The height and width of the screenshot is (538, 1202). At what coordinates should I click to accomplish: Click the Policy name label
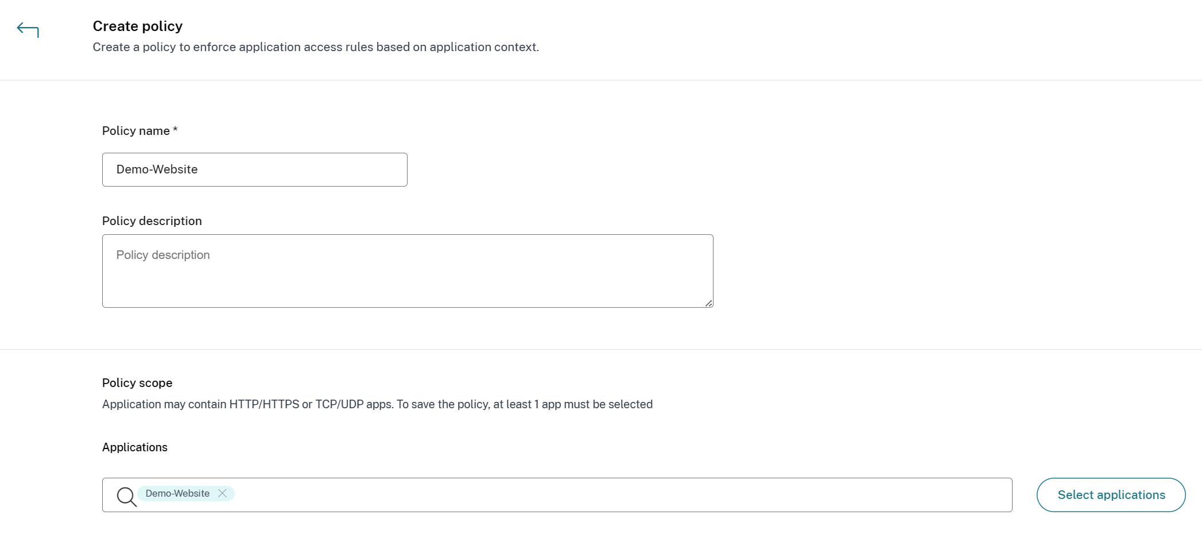136,131
